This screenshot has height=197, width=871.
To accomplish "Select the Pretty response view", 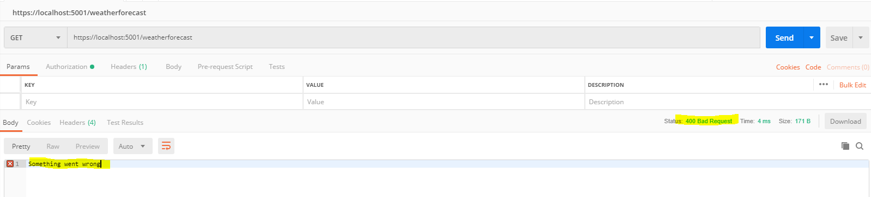I will [21, 146].
